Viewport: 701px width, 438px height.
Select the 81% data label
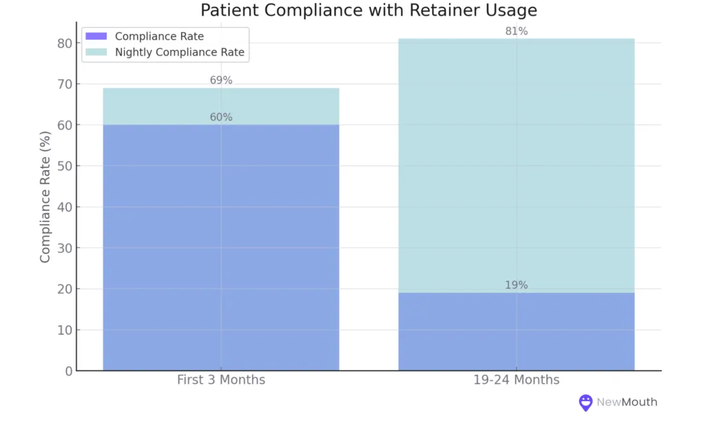(x=516, y=31)
